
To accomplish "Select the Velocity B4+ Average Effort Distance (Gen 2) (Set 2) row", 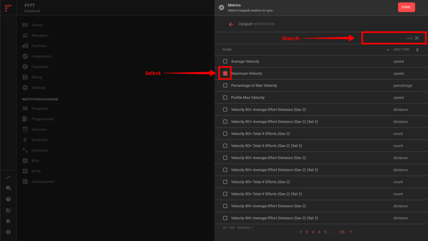I will point(321,218).
